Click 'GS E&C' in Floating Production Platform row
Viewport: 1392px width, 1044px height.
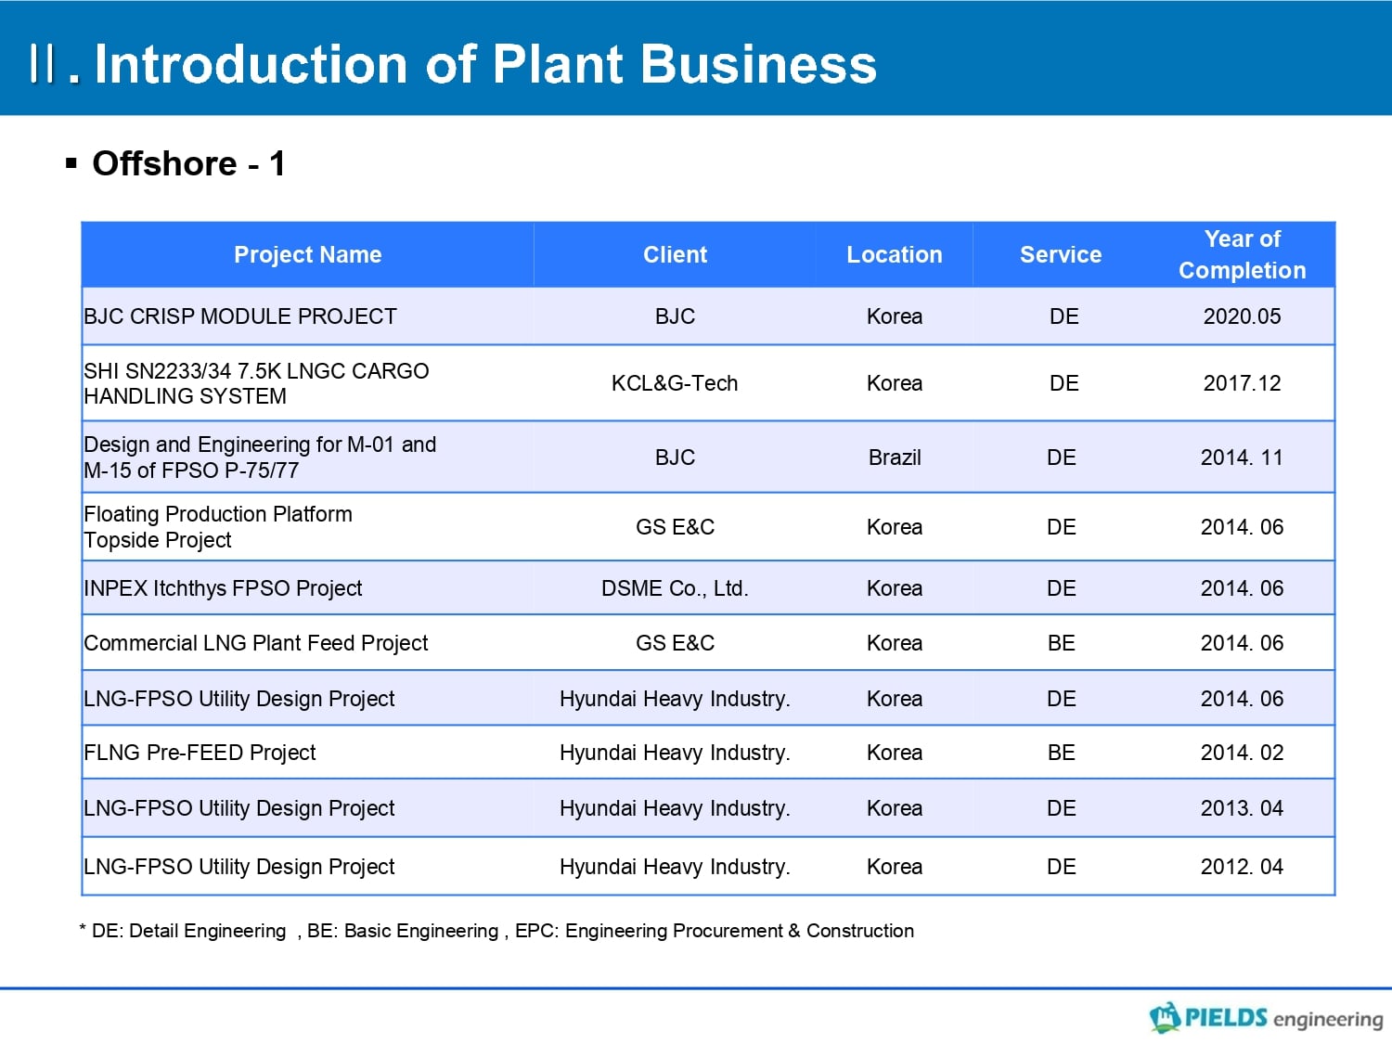point(675,527)
